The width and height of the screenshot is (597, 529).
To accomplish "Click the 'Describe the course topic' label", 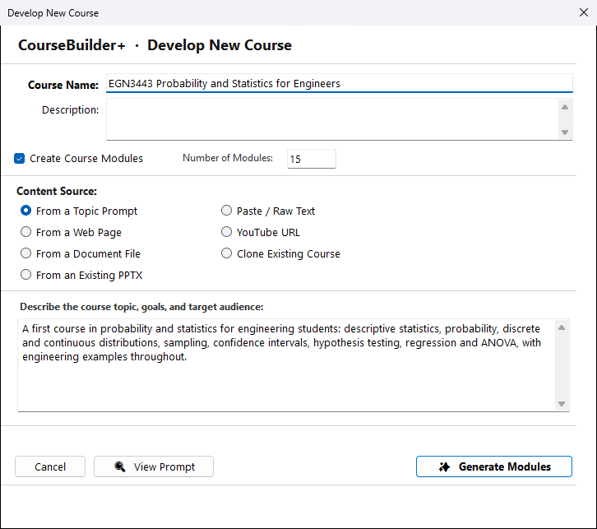I will (141, 307).
